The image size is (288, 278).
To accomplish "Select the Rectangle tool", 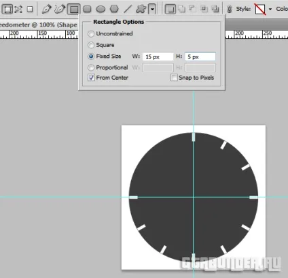I will pos(74,10).
